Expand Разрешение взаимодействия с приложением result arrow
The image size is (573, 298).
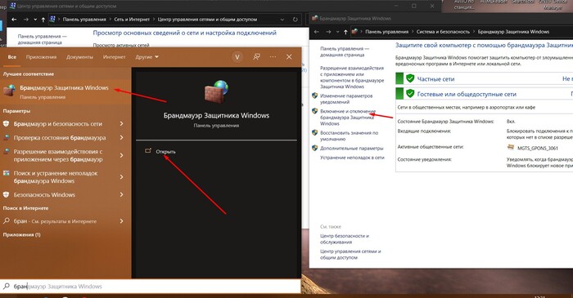[x=122, y=156]
